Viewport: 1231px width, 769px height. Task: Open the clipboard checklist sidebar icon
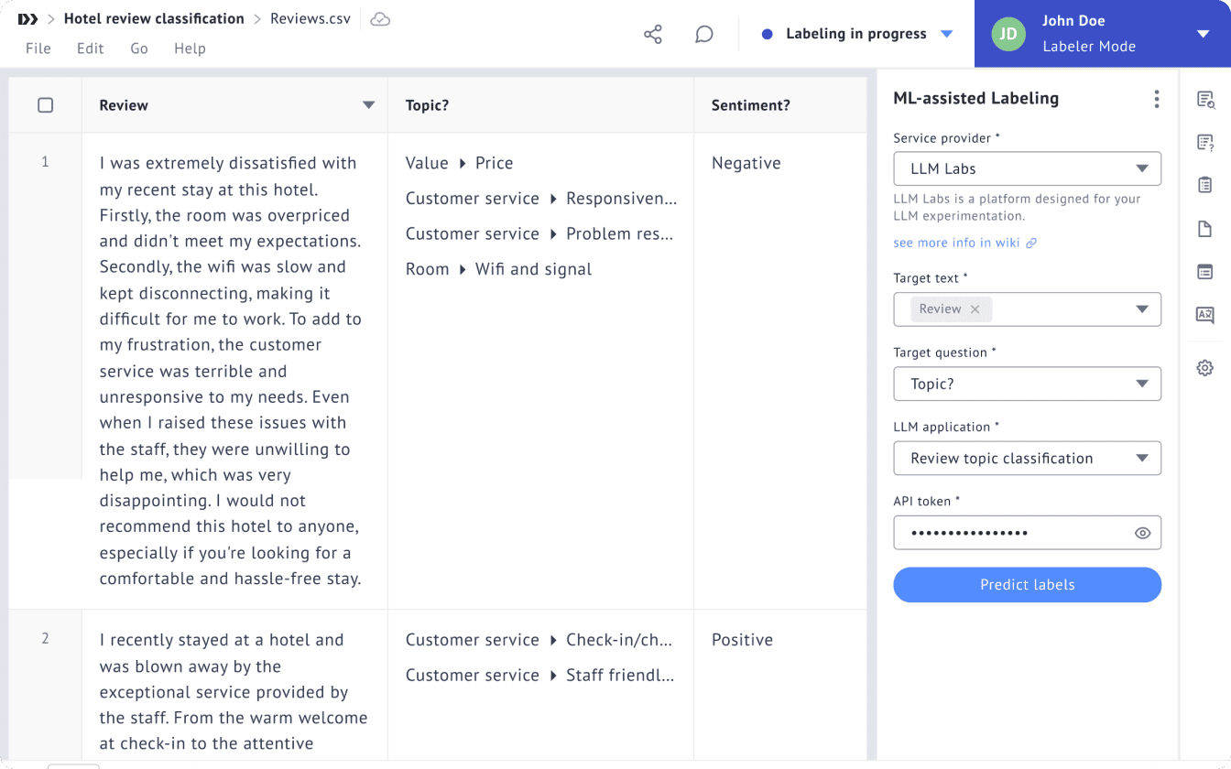[x=1205, y=186]
